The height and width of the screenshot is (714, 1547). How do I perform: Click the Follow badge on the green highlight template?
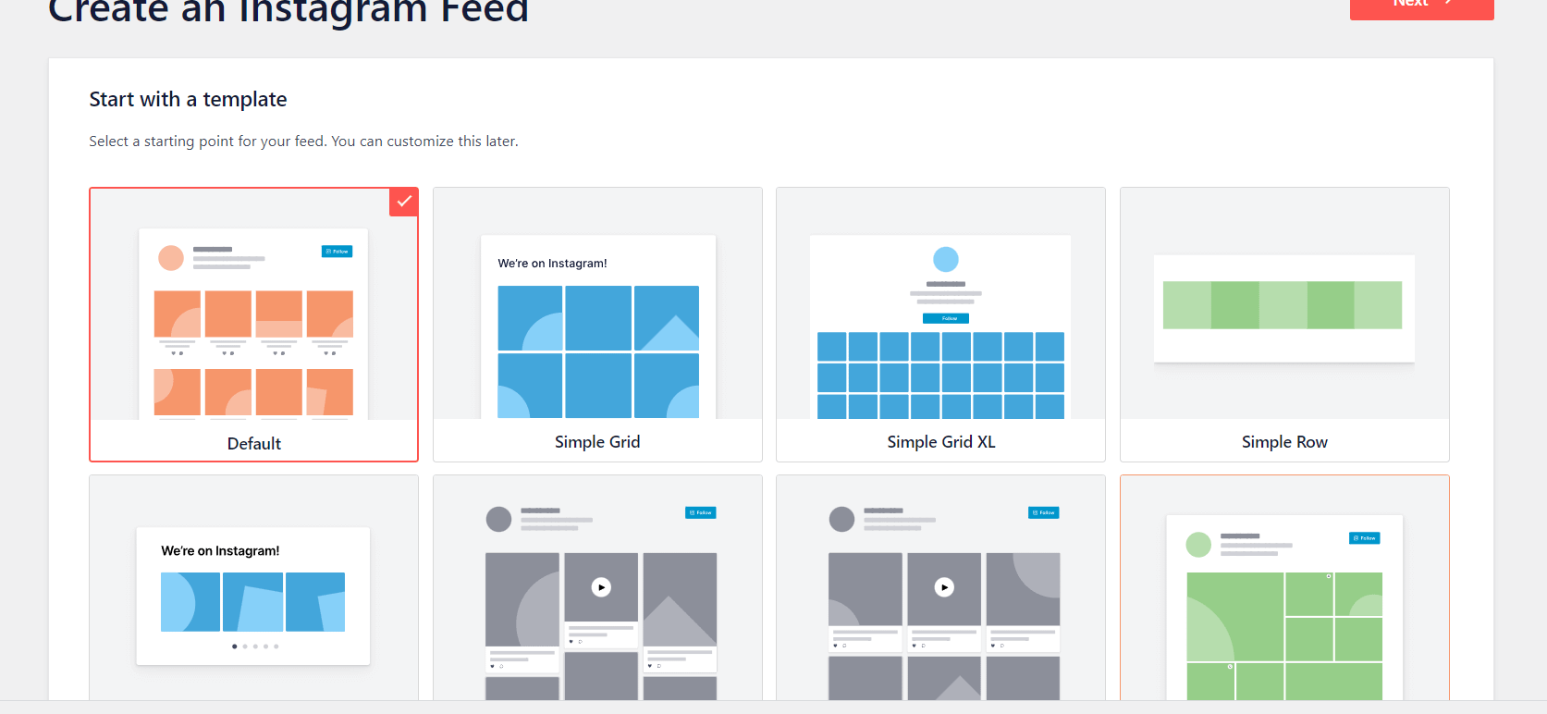(x=1364, y=537)
